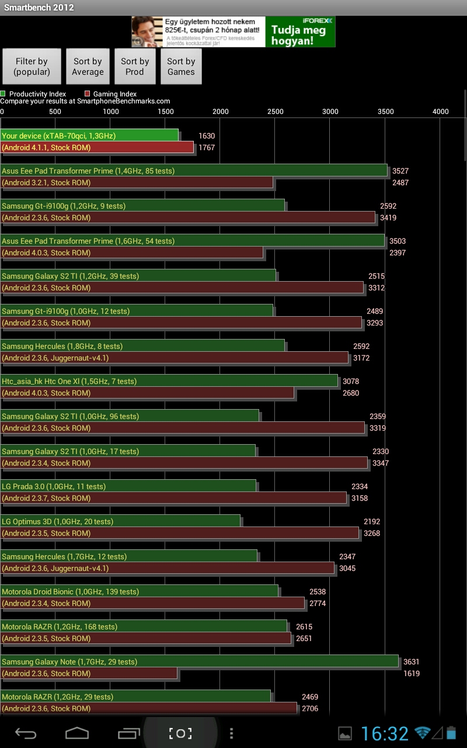This screenshot has height=748, width=467.
Task: Select Asus Eee Pad Transformer Prime 1,4GHz bar
Action: tap(194, 171)
